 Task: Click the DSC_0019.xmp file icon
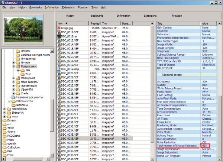pos(59,69)
